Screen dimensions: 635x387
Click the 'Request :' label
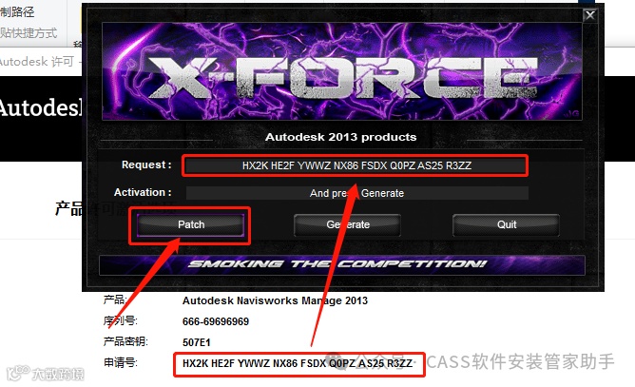click(x=146, y=164)
